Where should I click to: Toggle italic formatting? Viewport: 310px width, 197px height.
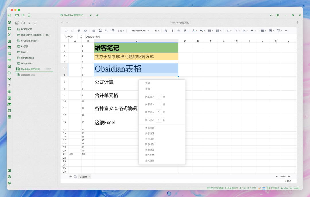(x=172, y=30)
